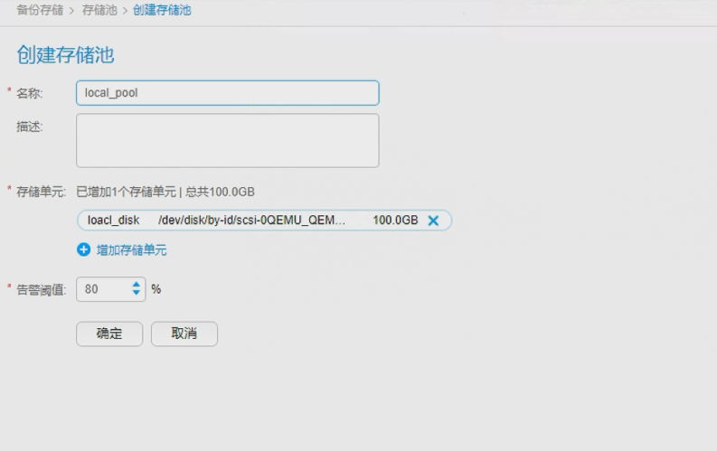Click the percent sign beside the threshold
717x451 pixels.
coord(156,289)
